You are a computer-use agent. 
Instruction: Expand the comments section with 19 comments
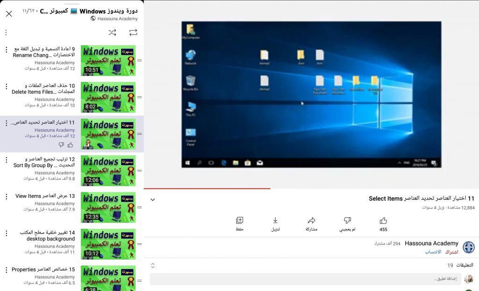pyautogui.click(x=152, y=265)
